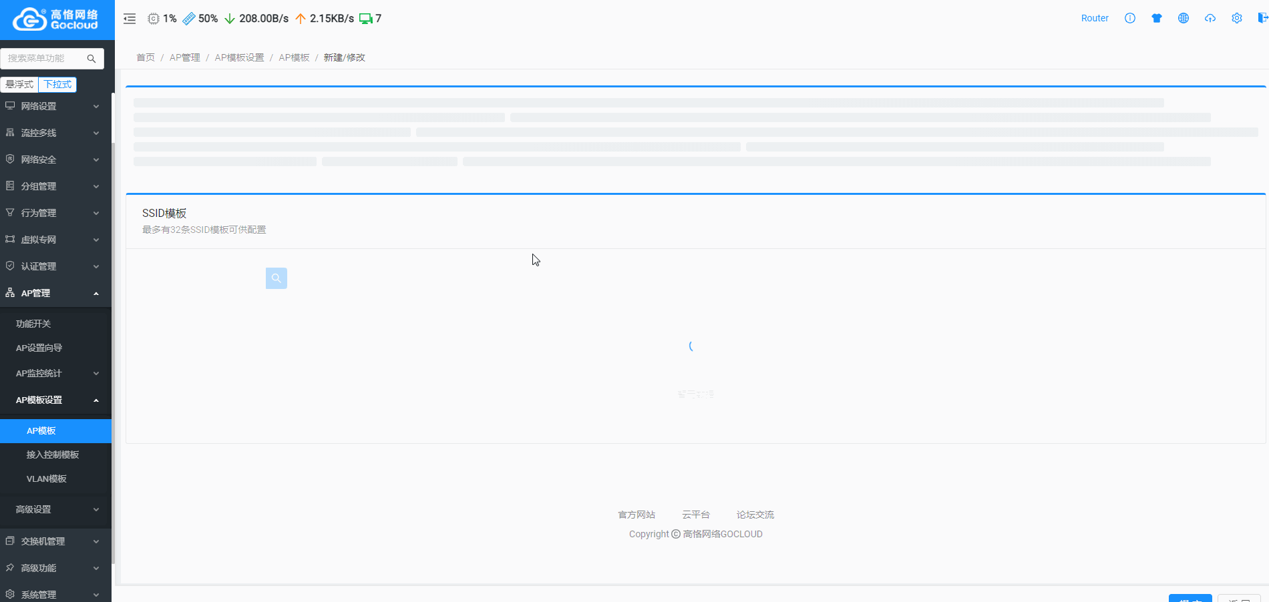Click the memory usage icon showing 50%

(x=189, y=19)
